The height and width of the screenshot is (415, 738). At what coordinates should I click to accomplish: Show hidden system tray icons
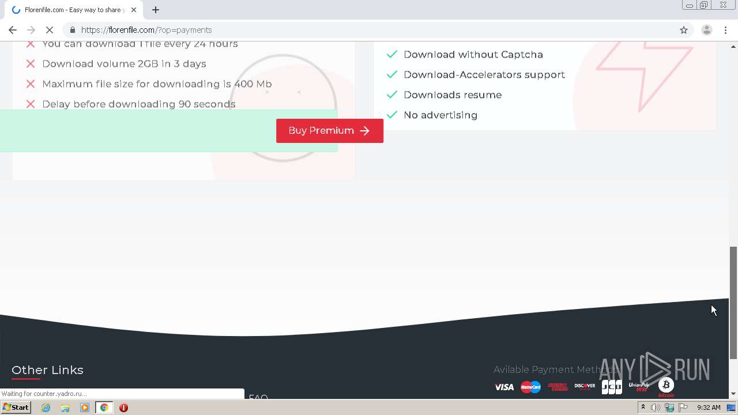(643, 408)
